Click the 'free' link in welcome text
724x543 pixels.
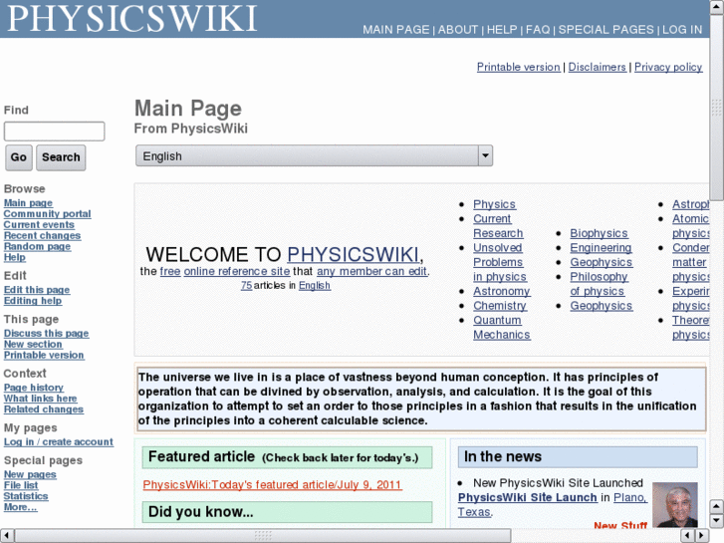click(170, 271)
